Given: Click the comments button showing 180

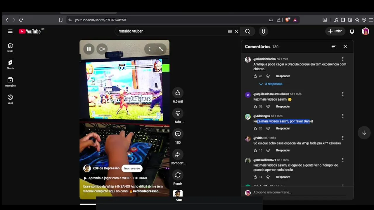Looking at the screenshot, I should pyautogui.click(x=178, y=134).
